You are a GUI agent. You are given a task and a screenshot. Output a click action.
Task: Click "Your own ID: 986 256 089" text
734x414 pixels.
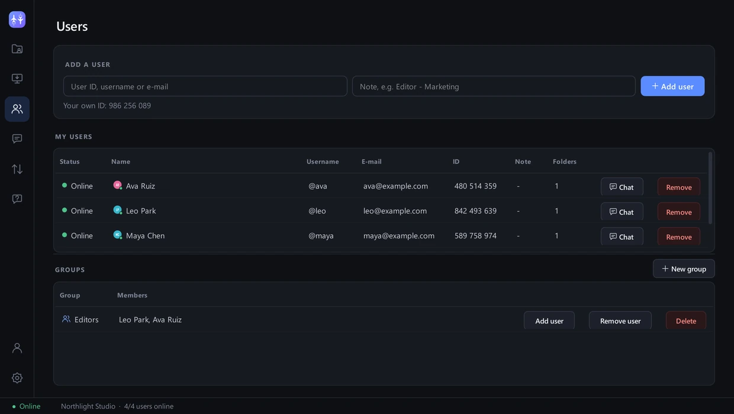coord(107,105)
